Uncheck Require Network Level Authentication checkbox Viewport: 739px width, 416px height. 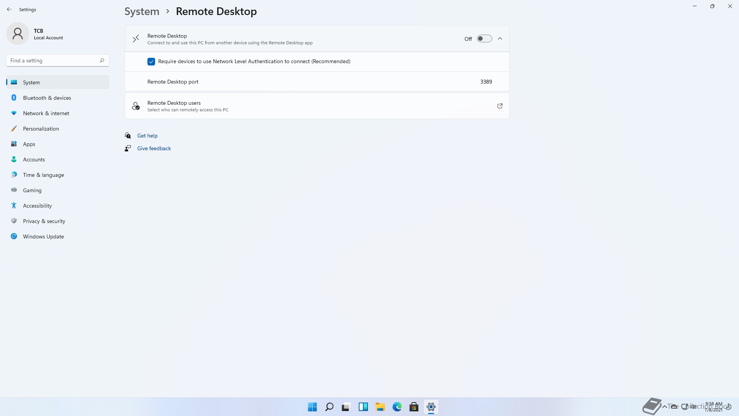coord(151,62)
